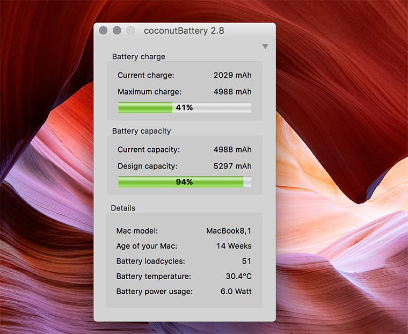The height and width of the screenshot is (334, 408).
Task: Click the 41% battery charge bar
Action: pyautogui.click(x=185, y=107)
